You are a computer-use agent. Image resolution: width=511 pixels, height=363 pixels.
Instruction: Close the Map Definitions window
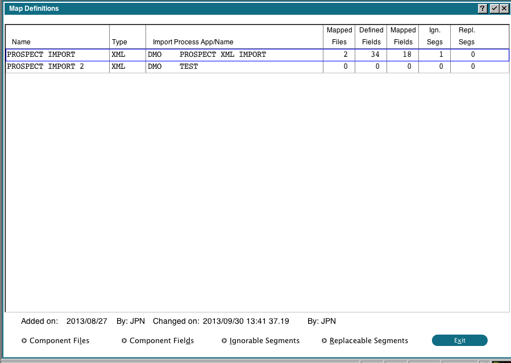(504, 9)
